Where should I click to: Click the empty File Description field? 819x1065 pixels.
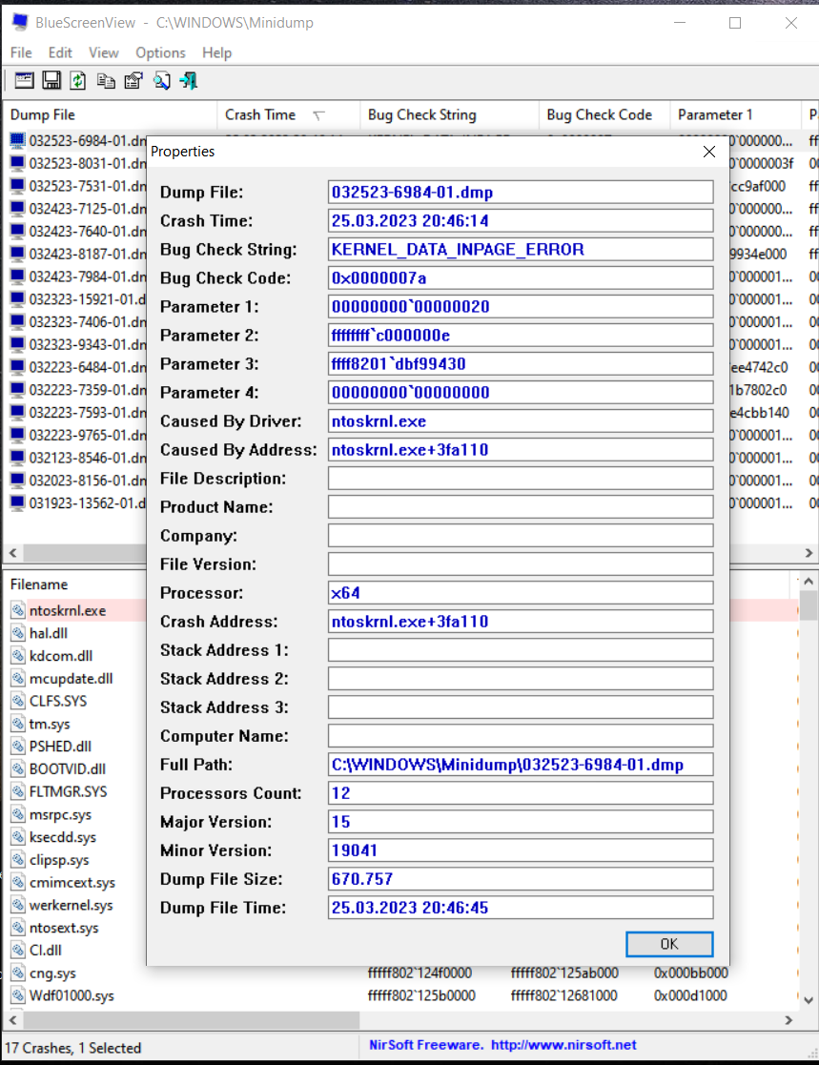(x=521, y=479)
